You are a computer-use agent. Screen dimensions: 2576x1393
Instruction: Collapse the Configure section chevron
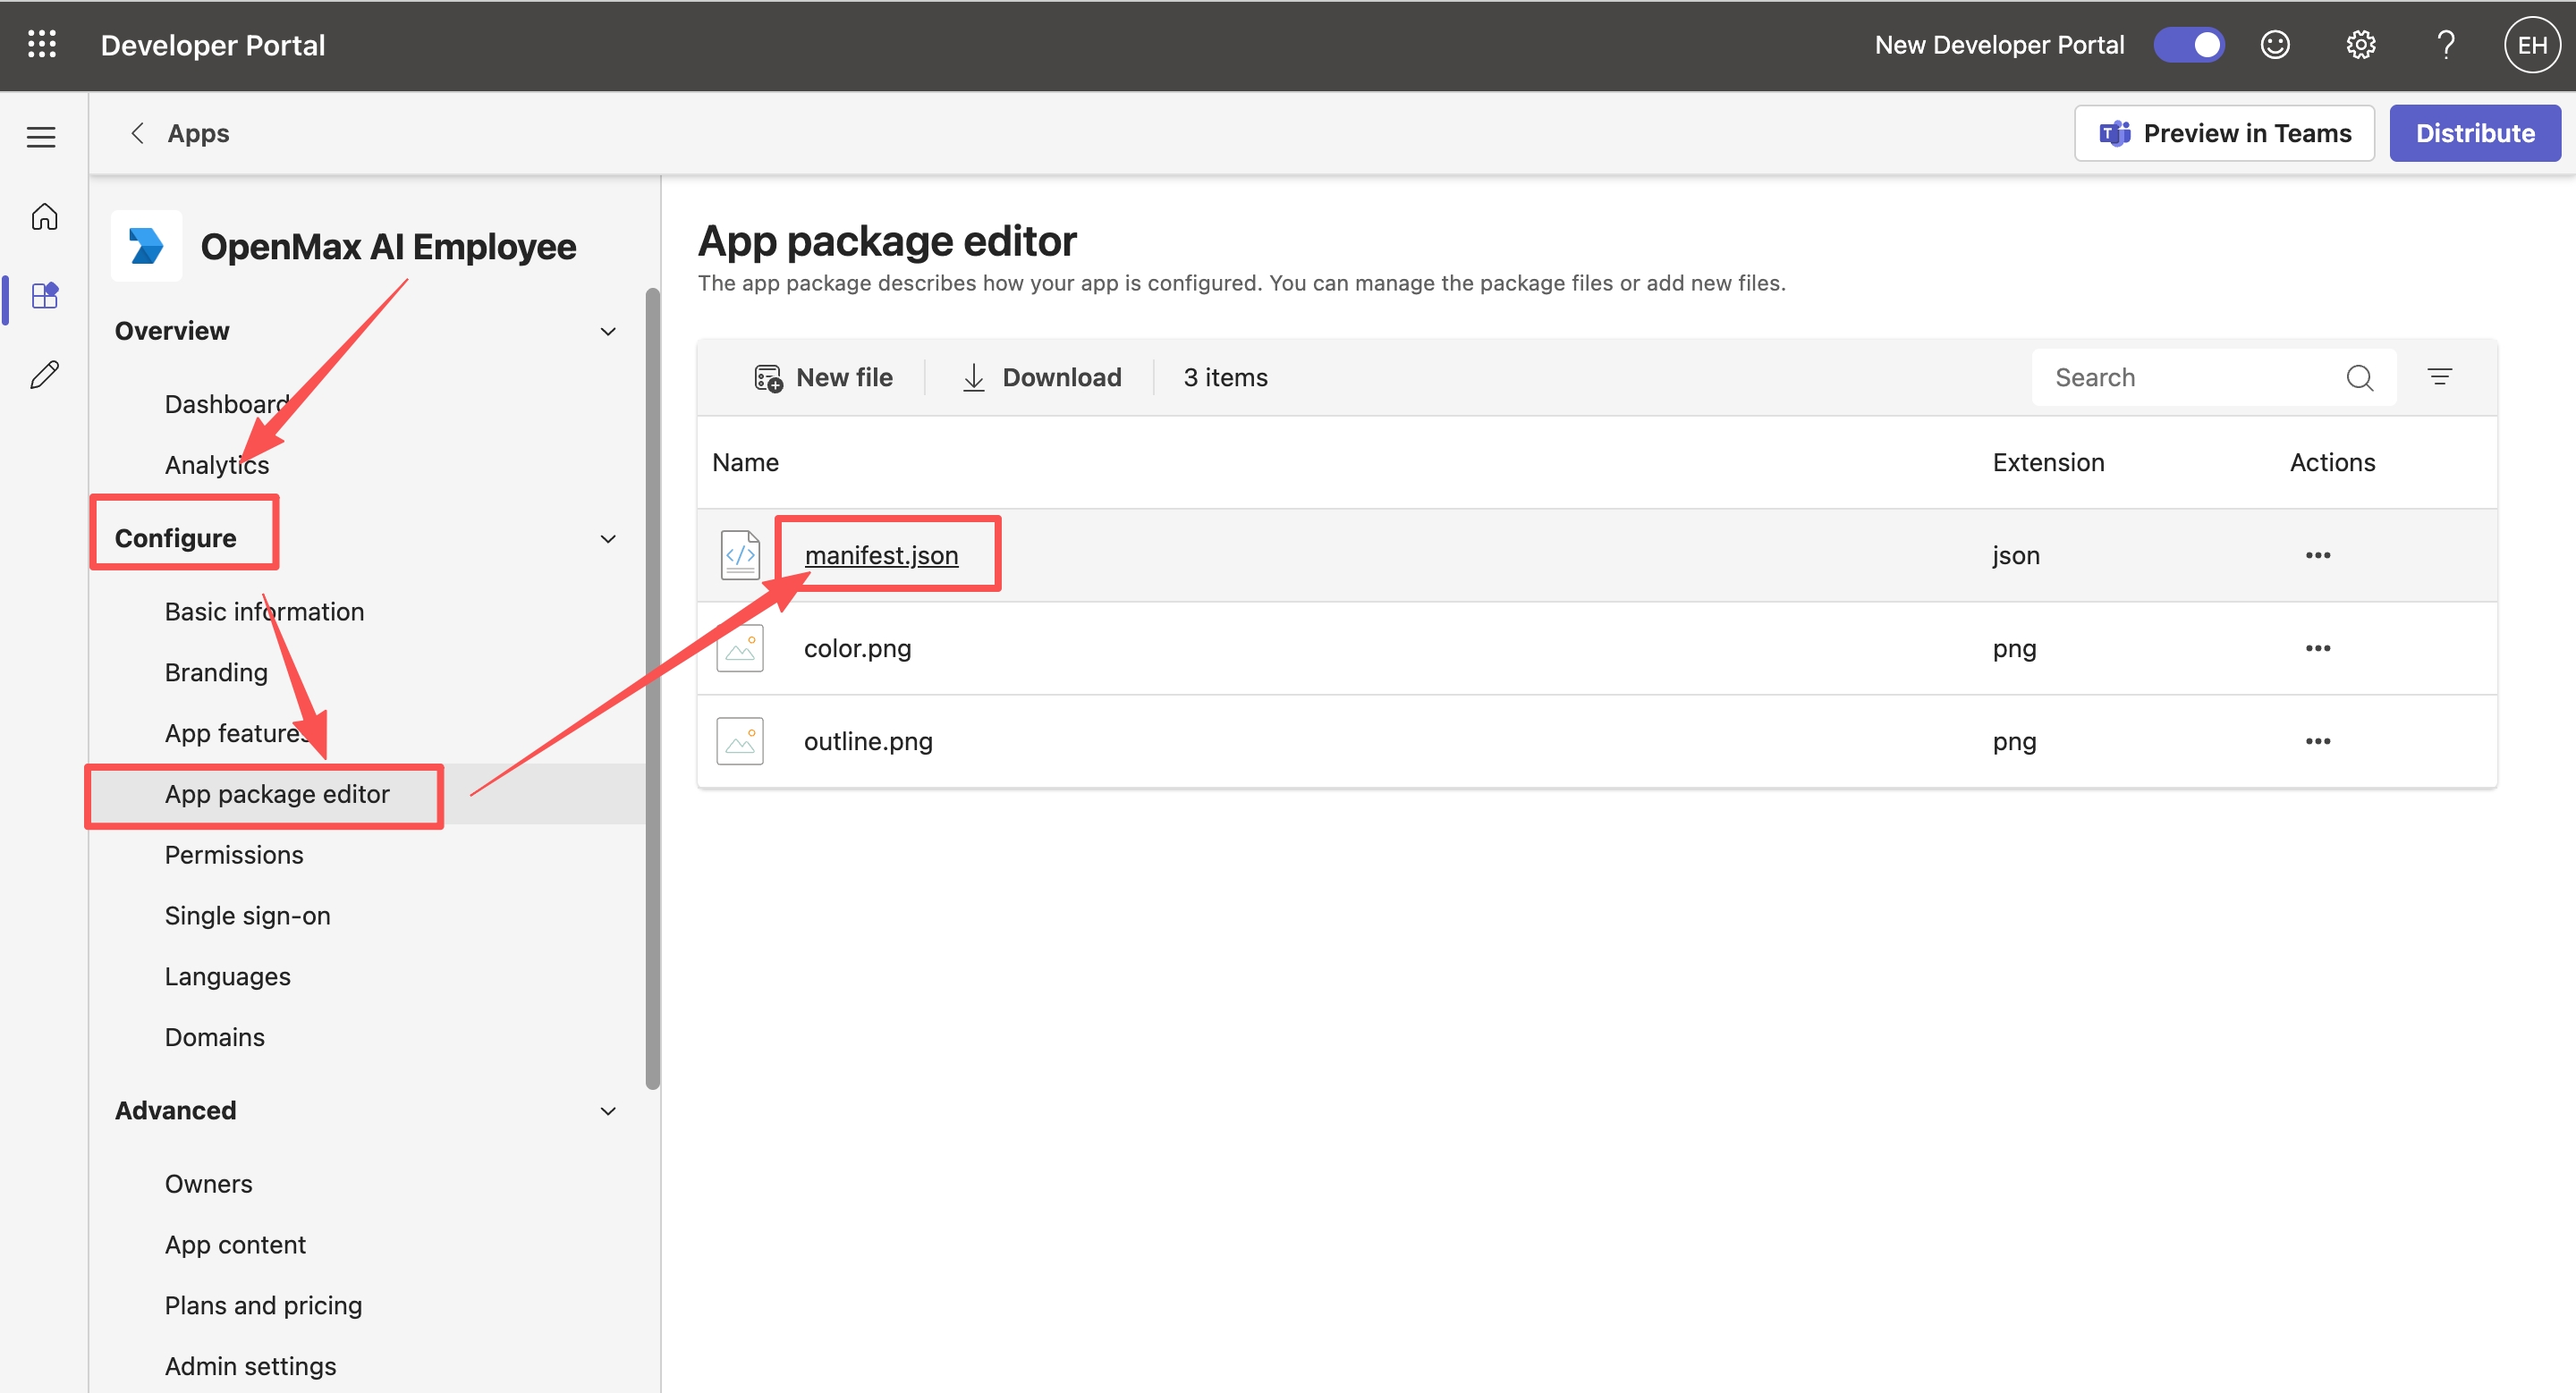point(608,538)
